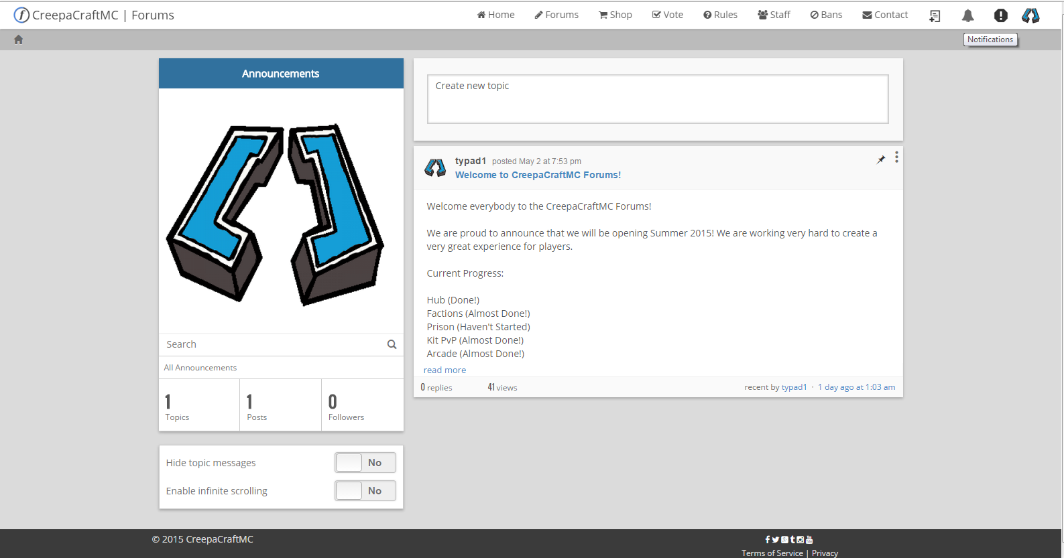The height and width of the screenshot is (558, 1064).
Task: Toggle Hide topic messages switch
Action: click(365, 463)
